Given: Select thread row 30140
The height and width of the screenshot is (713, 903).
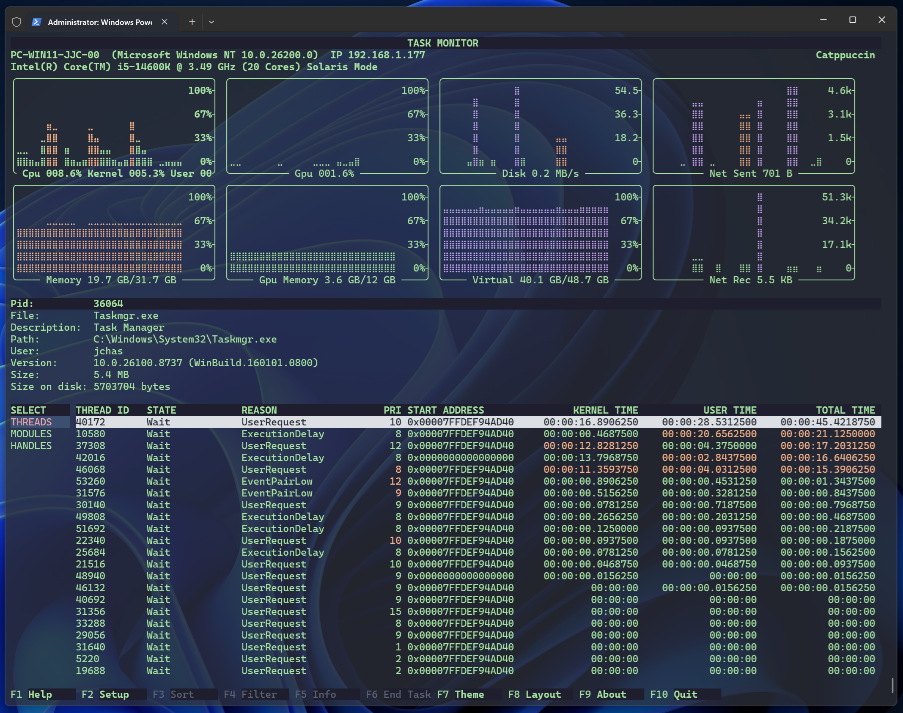Looking at the screenshot, I should (478, 505).
